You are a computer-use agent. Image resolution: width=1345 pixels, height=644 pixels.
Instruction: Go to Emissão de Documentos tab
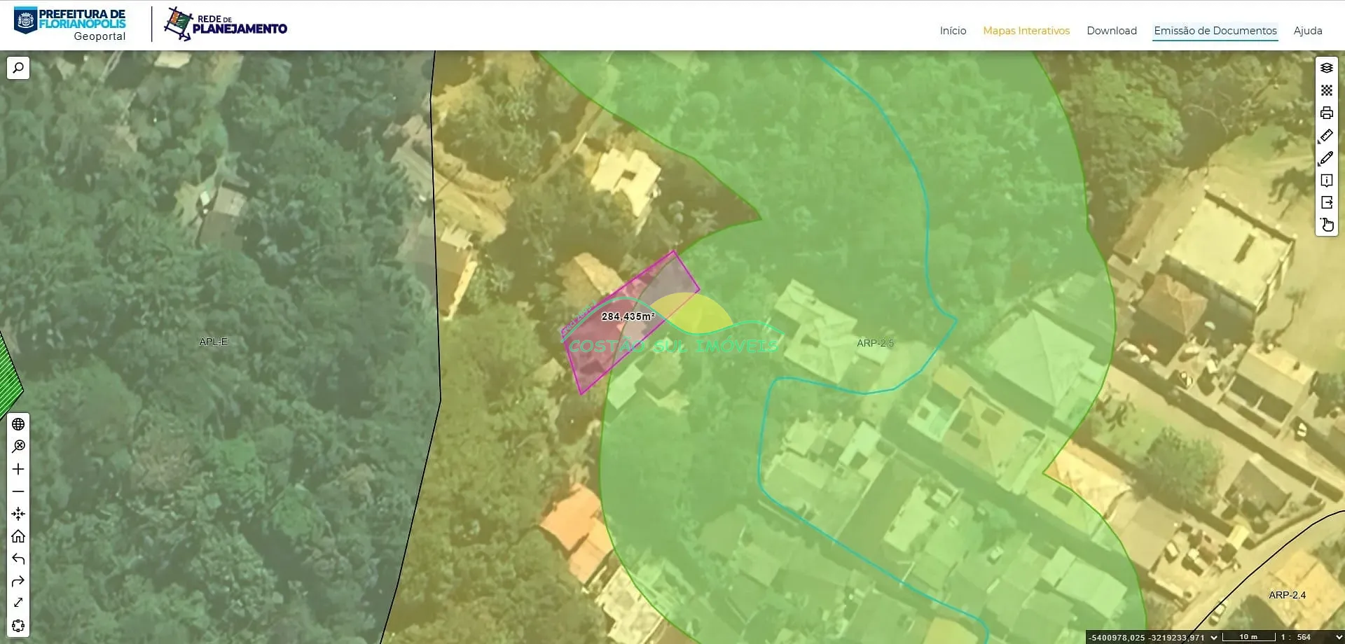(x=1215, y=31)
